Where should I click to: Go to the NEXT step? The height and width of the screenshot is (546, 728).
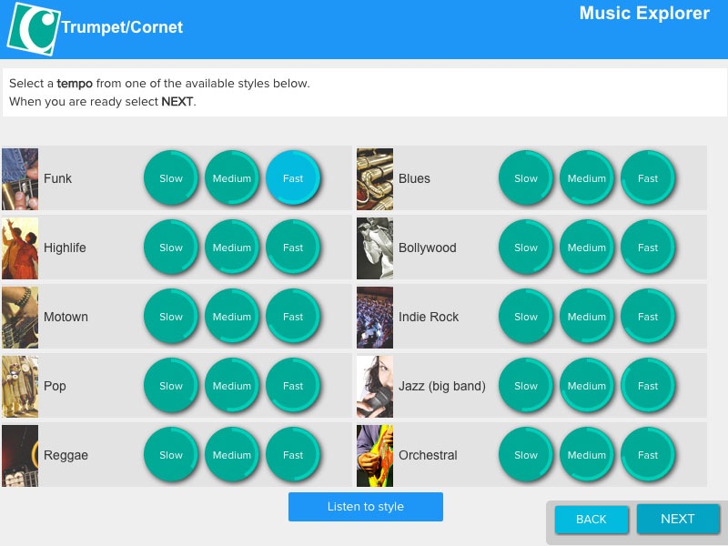pos(678,519)
